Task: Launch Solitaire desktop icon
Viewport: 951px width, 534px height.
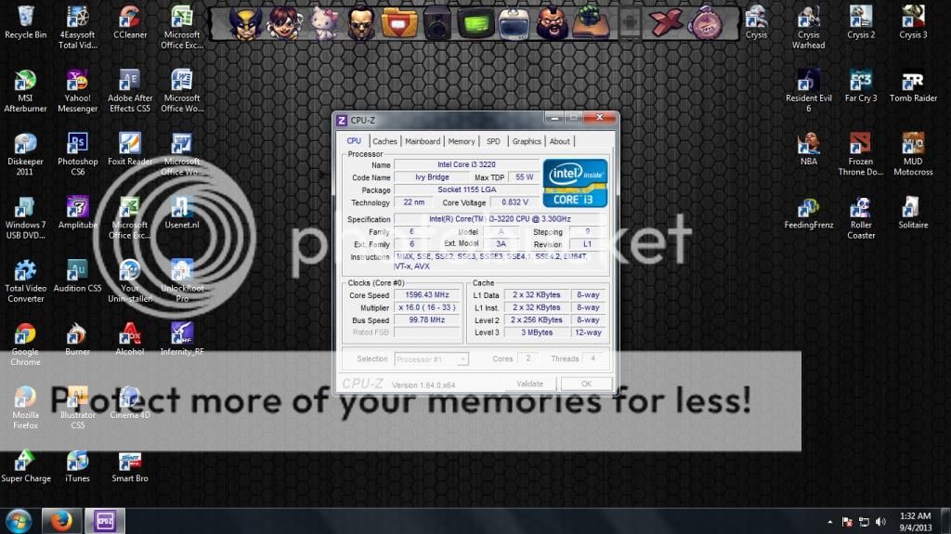Action: click(x=913, y=213)
